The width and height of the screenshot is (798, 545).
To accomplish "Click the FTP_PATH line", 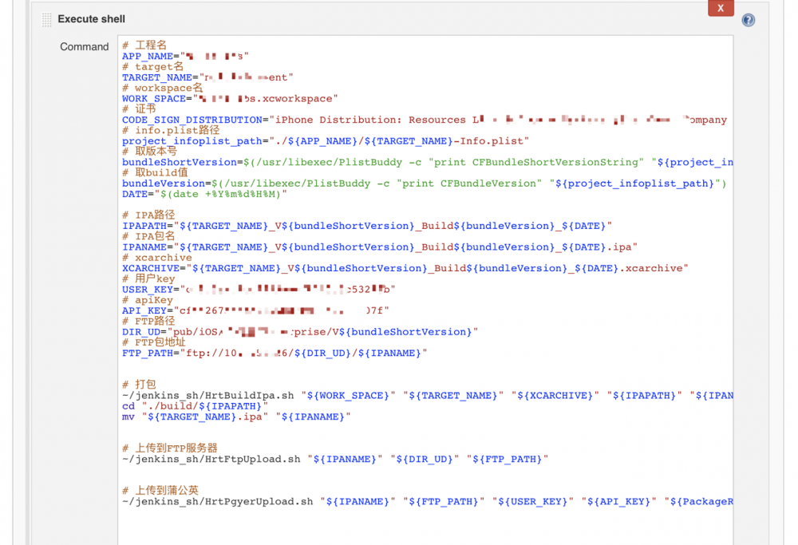I will pos(275,353).
